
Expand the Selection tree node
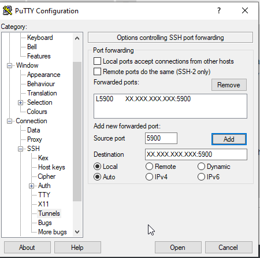coord(21,102)
